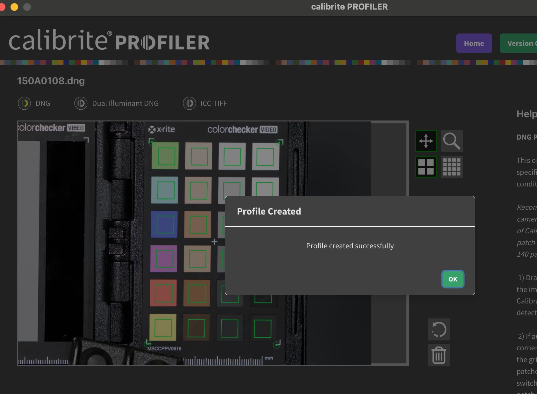Choose the Dual Illuminant DNG label
This screenshot has height=394, width=537.
125,103
